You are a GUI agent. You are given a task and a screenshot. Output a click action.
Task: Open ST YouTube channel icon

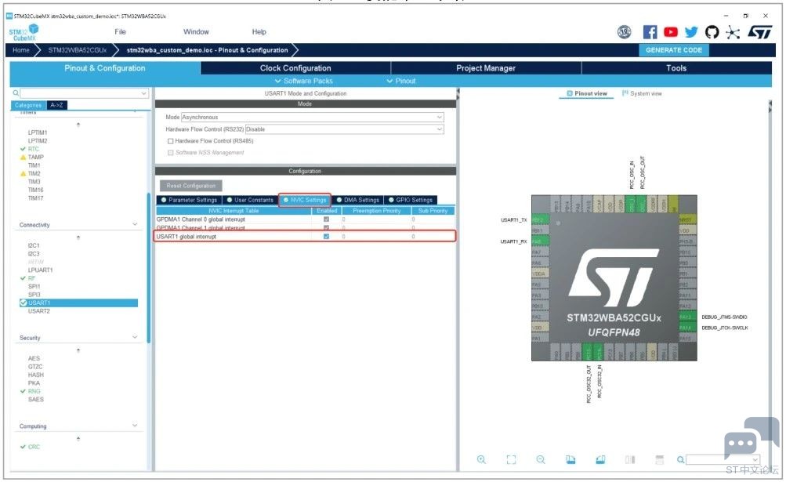point(670,32)
